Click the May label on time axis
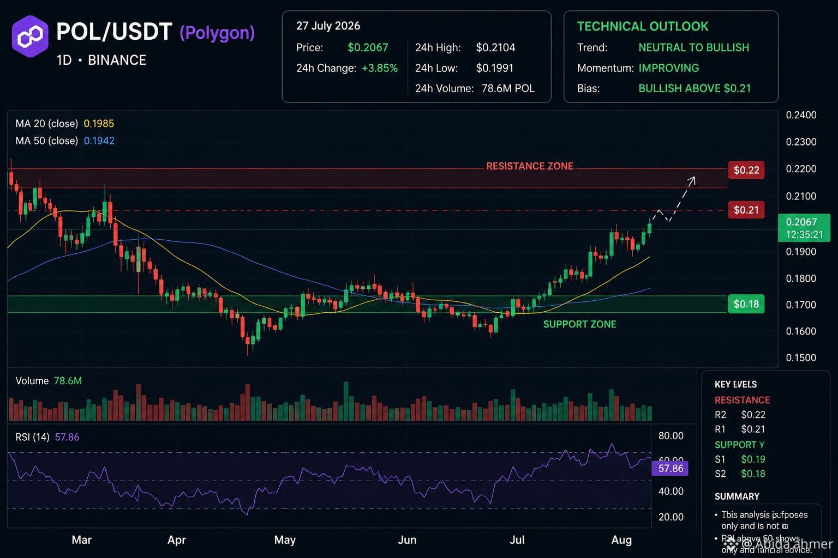 [x=285, y=540]
